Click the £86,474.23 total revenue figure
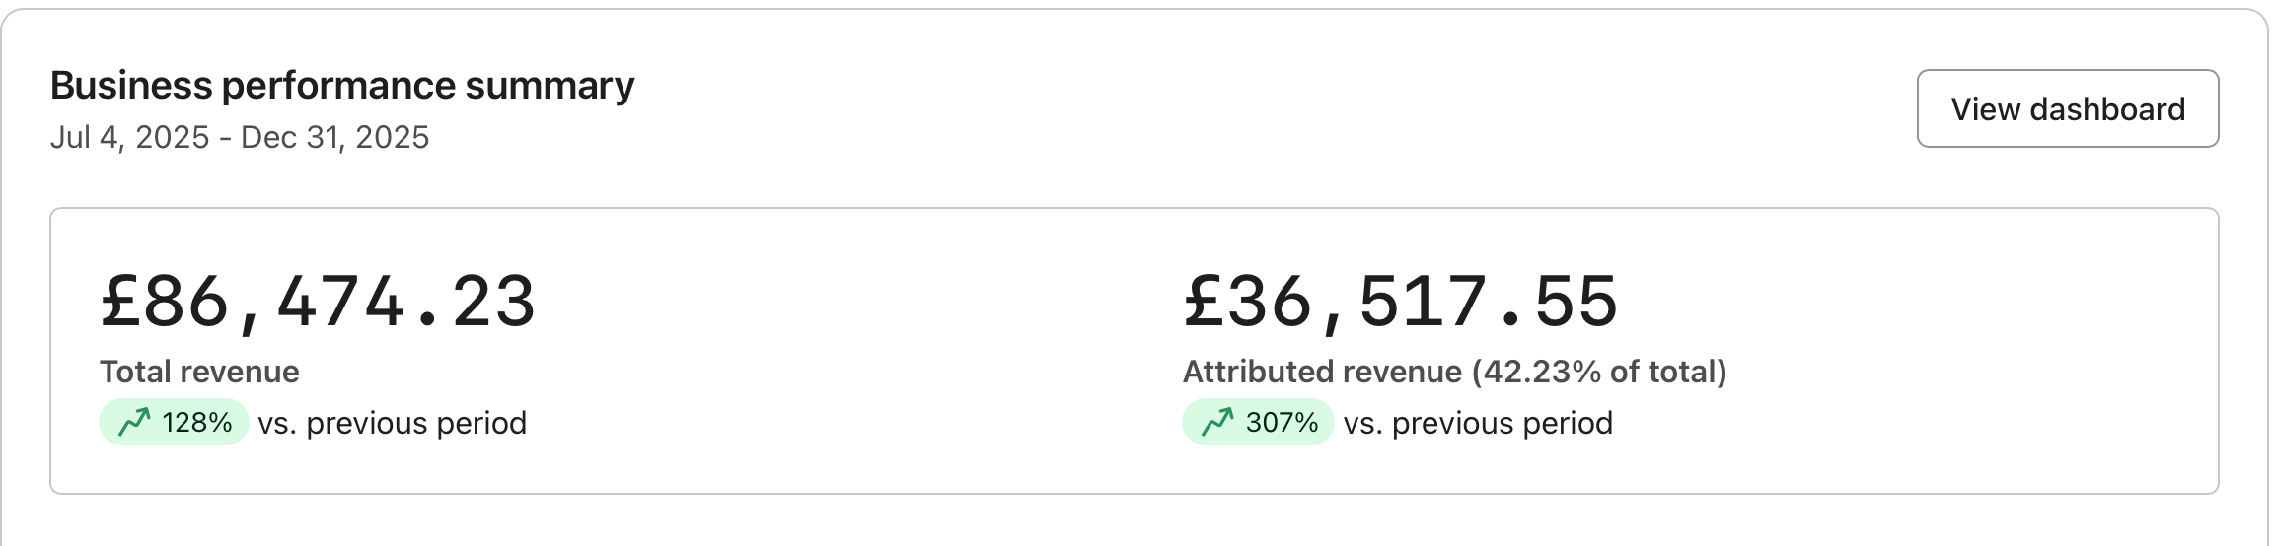This screenshot has height=546, width=2273. click(x=318, y=302)
